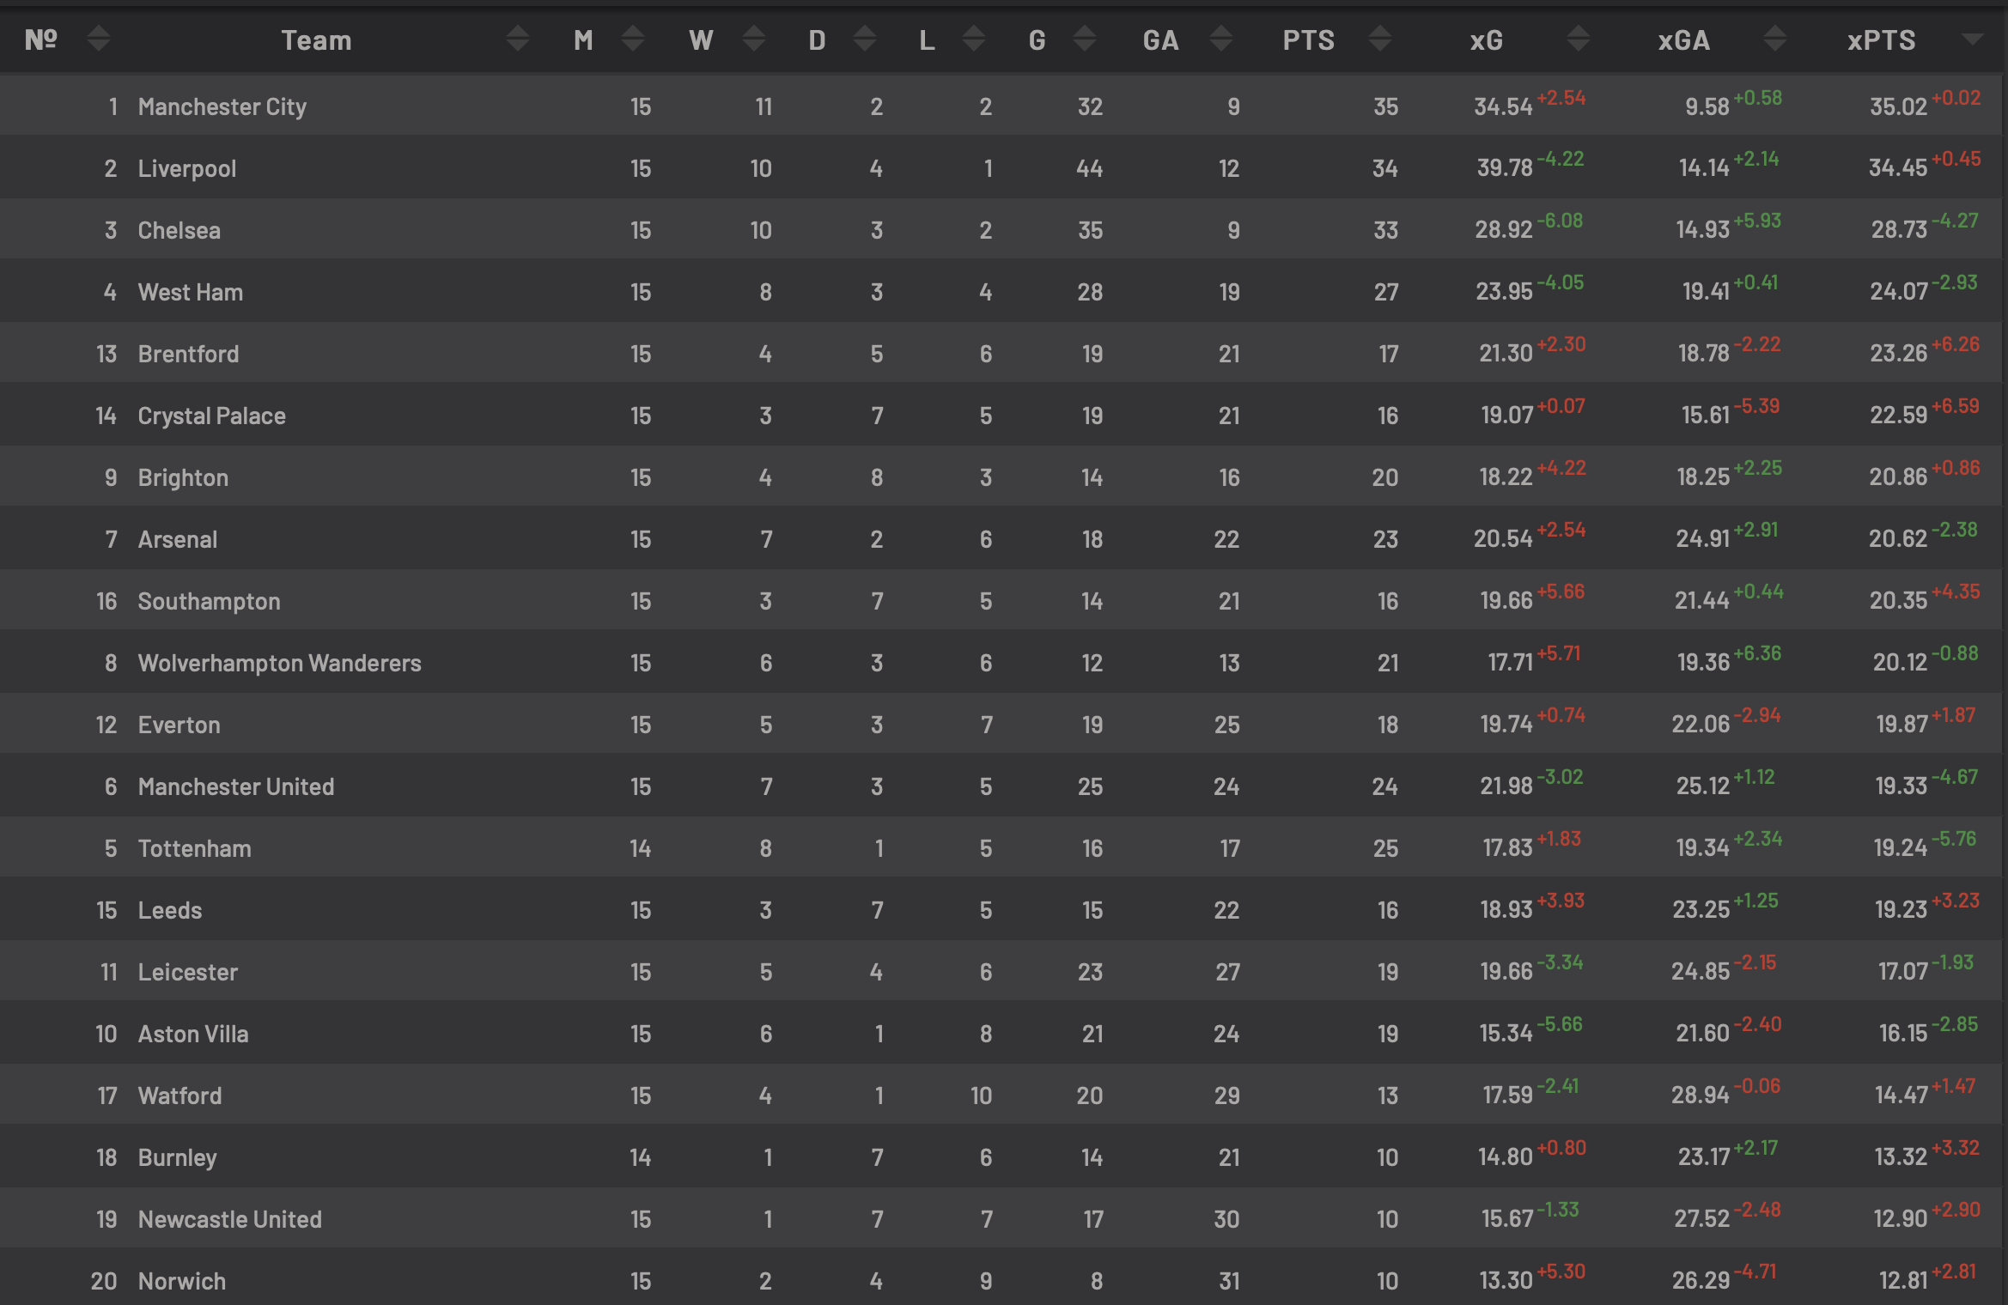
Task: Sort by draws using D arrows
Action: [x=865, y=39]
